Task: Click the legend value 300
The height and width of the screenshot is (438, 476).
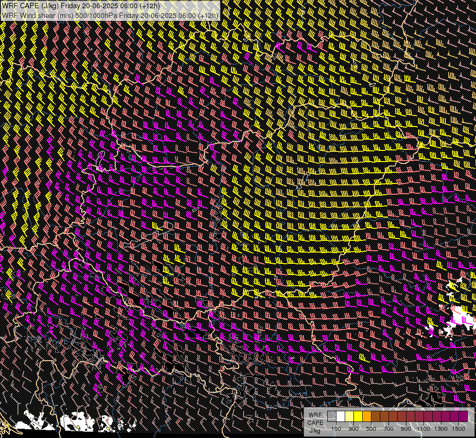Action: [353, 429]
